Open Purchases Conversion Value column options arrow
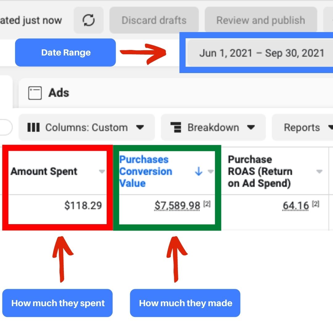Image resolution: width=333 pixels, height=333 pixels. point(211,172)
